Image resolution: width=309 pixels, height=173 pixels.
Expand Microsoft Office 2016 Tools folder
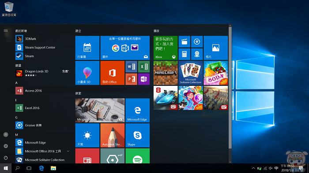[x=42, y=151]
